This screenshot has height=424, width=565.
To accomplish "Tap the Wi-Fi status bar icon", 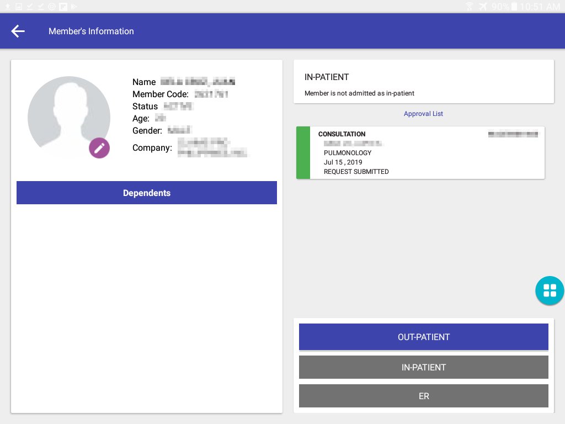I will pos(470,7).
